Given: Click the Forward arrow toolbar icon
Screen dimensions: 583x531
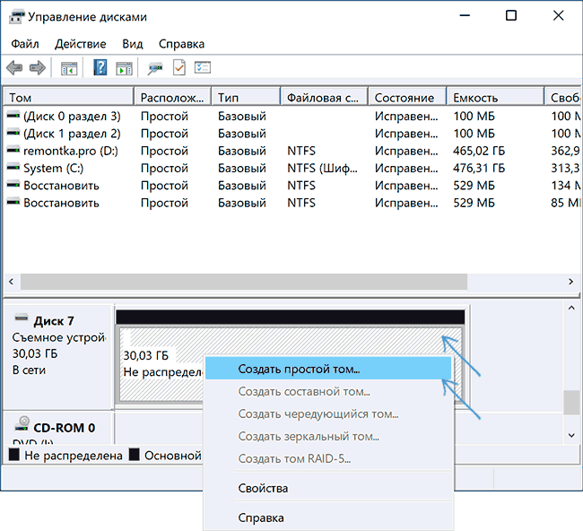Looking at the screenshot, I should click(x=37, y=68).
